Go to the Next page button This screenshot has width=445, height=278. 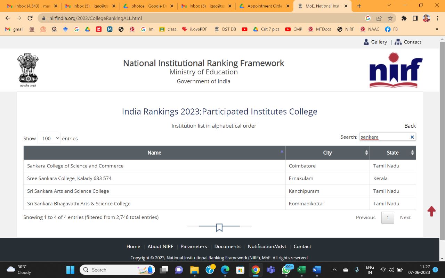coord(405,218)
